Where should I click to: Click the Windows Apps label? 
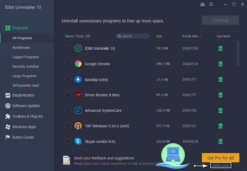24,127
